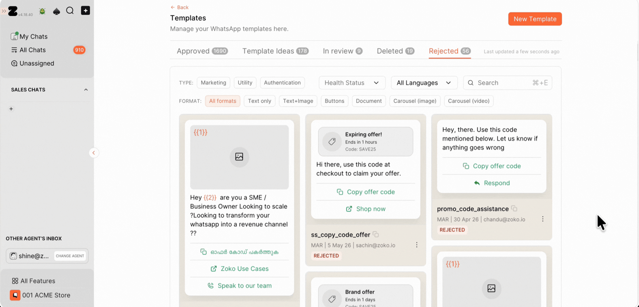
Task: Open the All Languages dropdown
Action: [x=424, y=83]
